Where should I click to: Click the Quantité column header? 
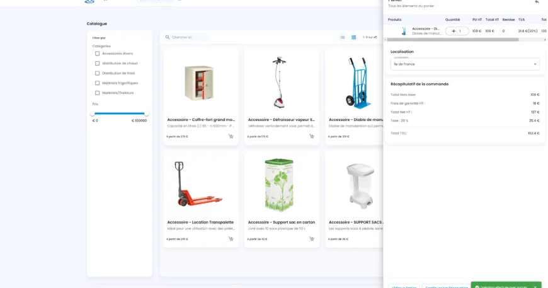(453, 20)
